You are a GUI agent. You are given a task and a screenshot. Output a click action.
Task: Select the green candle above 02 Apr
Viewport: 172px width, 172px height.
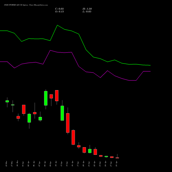29,118
